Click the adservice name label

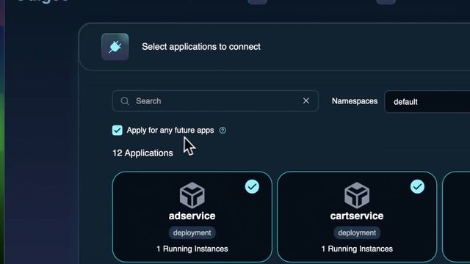tap(192, 216)
